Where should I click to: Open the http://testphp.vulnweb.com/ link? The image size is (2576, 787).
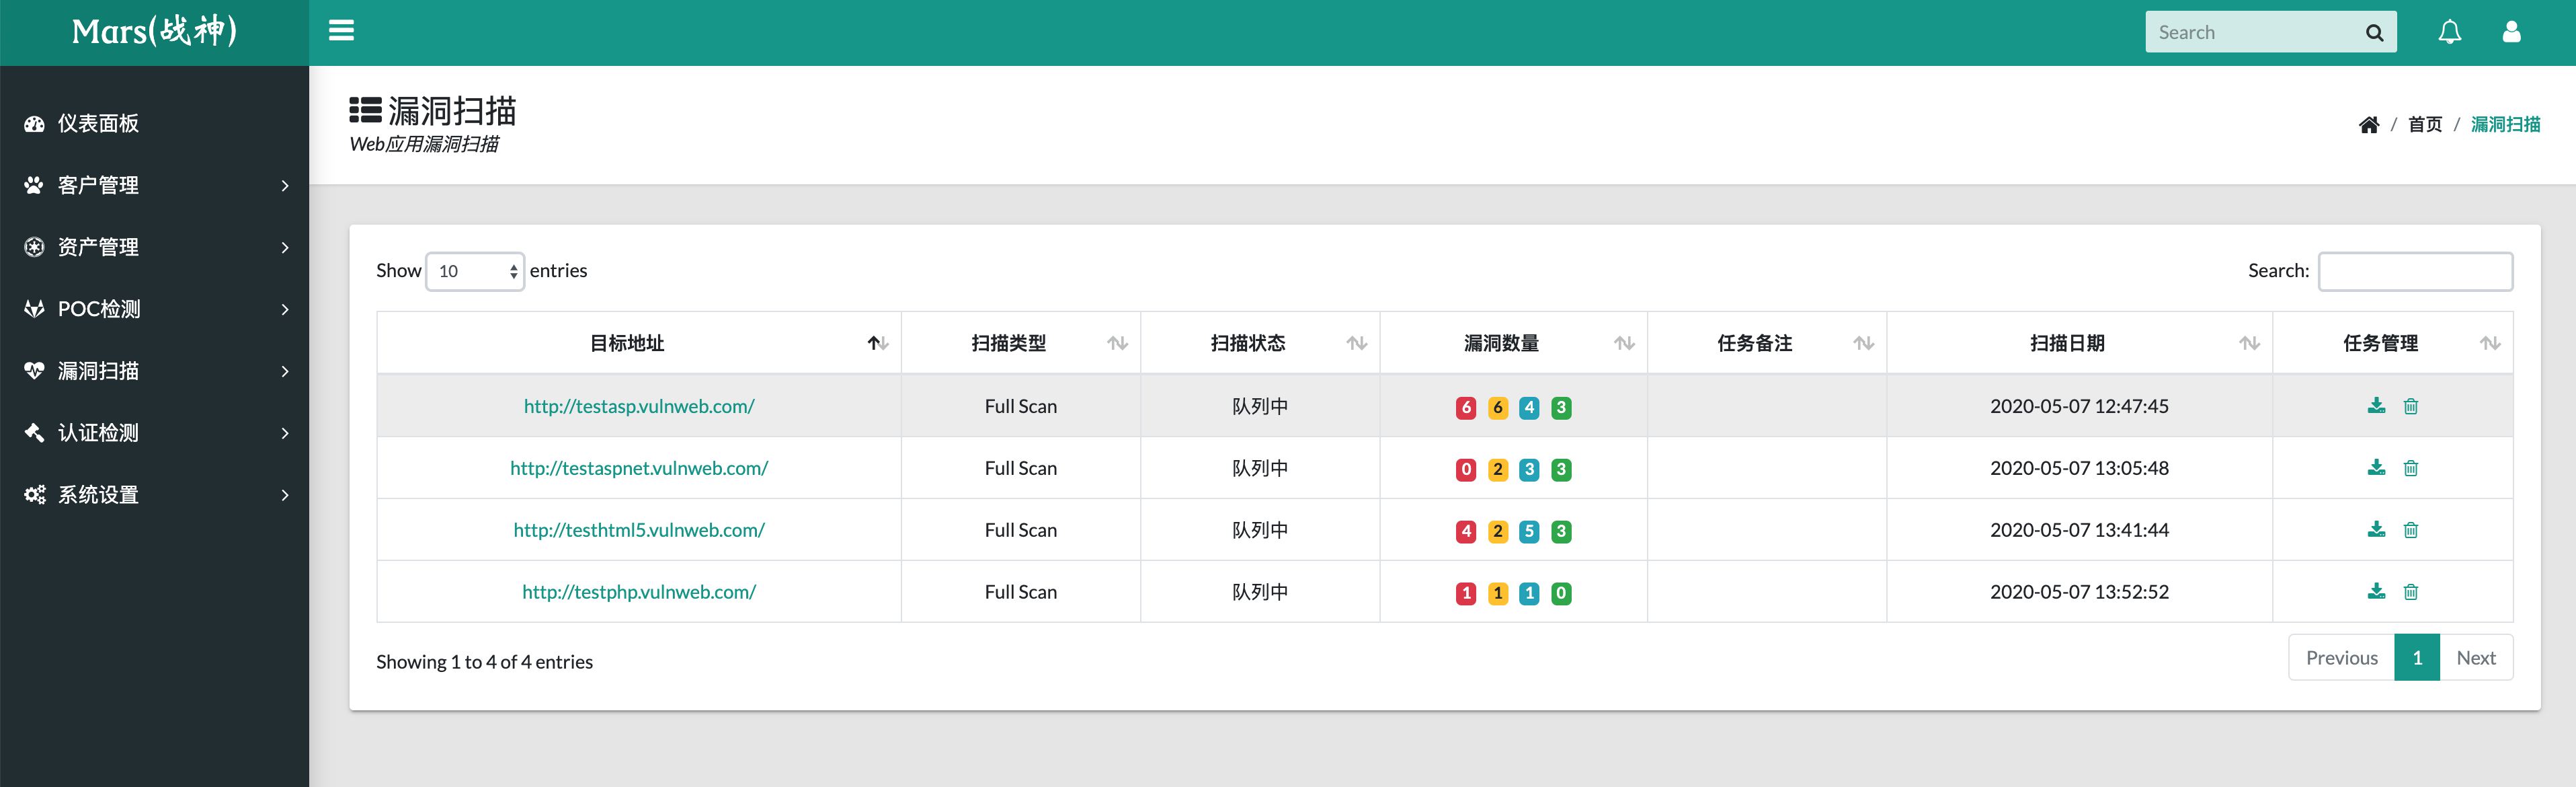(638, 592)
